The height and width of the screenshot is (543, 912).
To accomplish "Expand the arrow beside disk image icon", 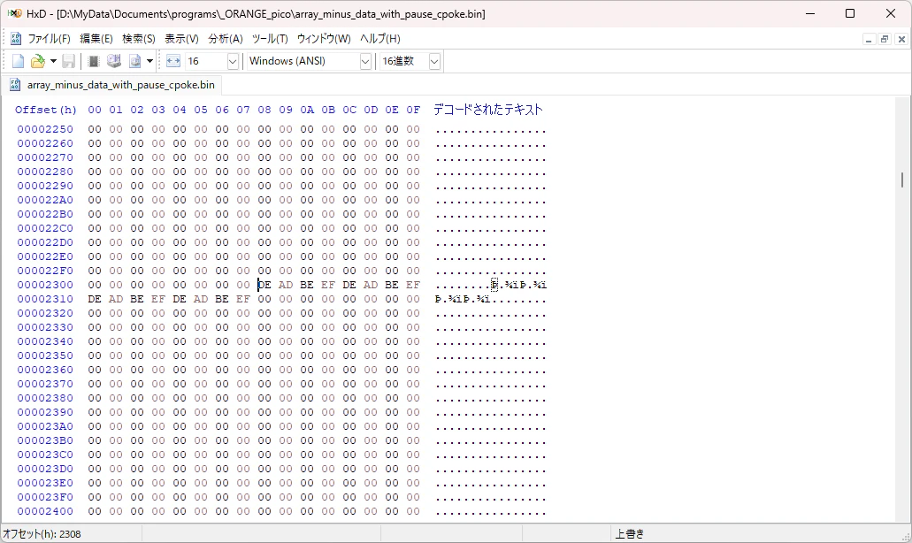I will pos(149,61).
